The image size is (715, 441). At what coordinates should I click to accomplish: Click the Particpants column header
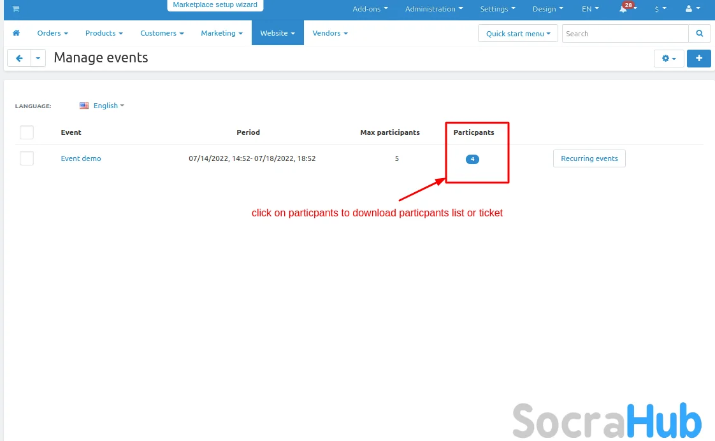473,132
